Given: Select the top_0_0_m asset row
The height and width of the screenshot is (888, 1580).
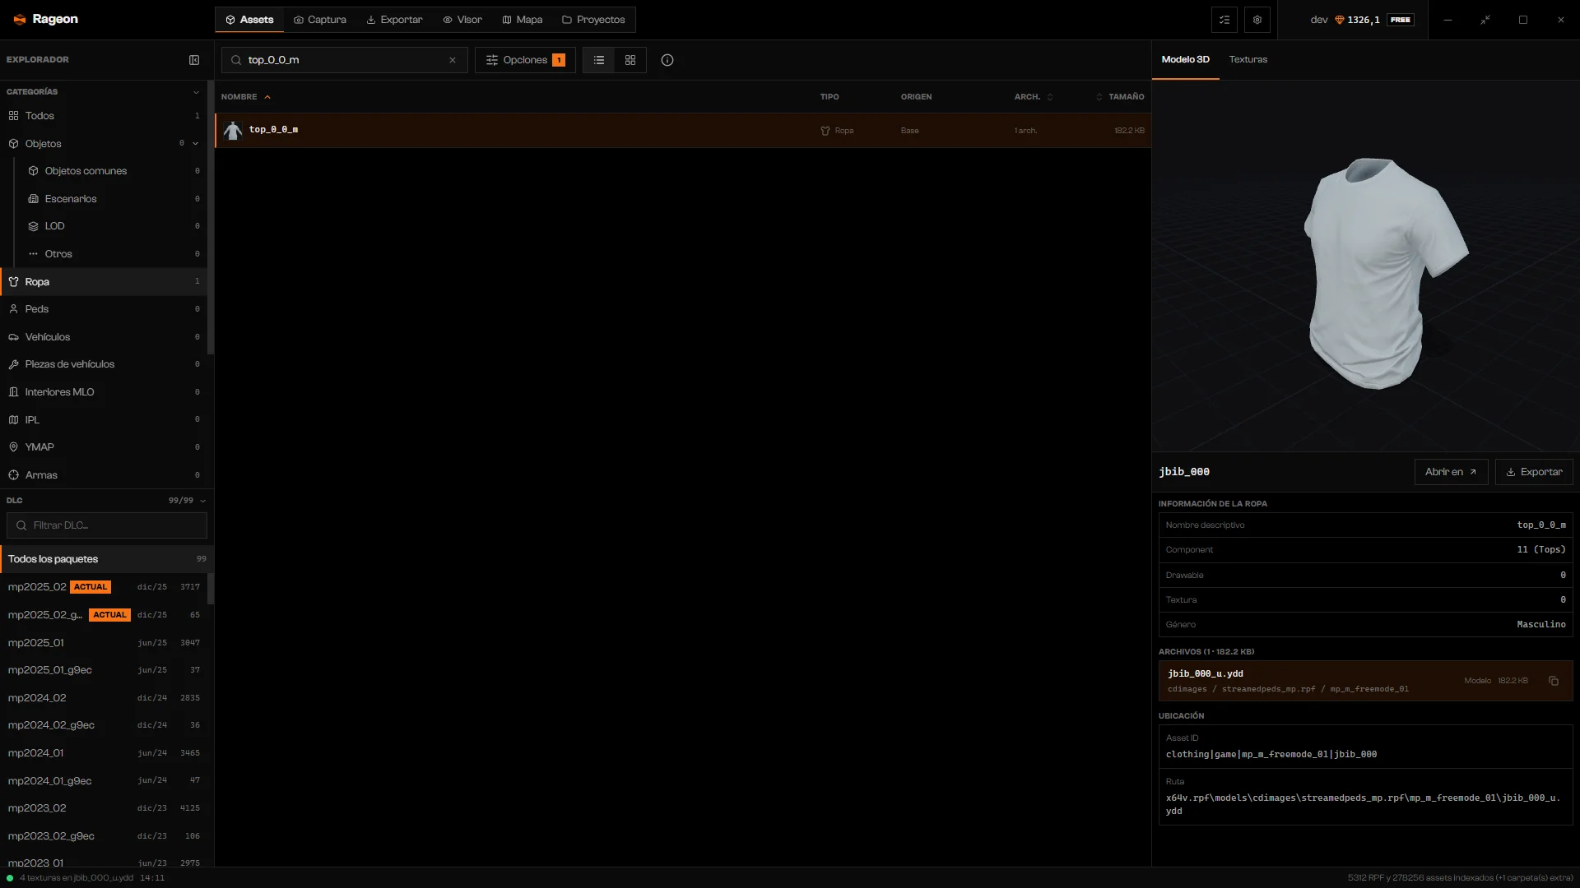Looking at the screenshot, I should point(683,130).
